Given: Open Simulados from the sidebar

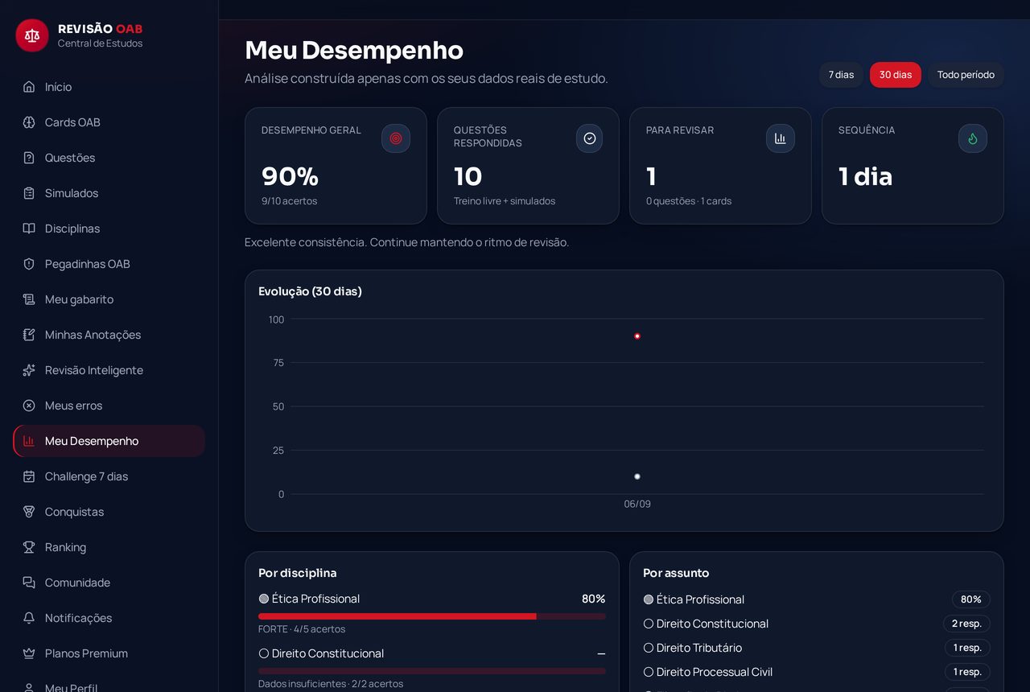Looking at the screenshot, I should click(109, 193).
